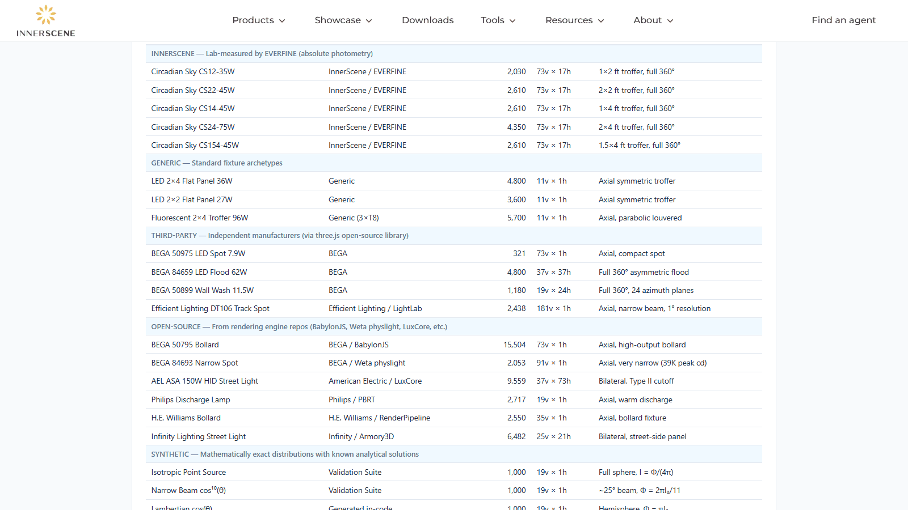908x510 pixels.
Task: Click the Generic (3×T8) source cell
Action: [x=354, y=218]
